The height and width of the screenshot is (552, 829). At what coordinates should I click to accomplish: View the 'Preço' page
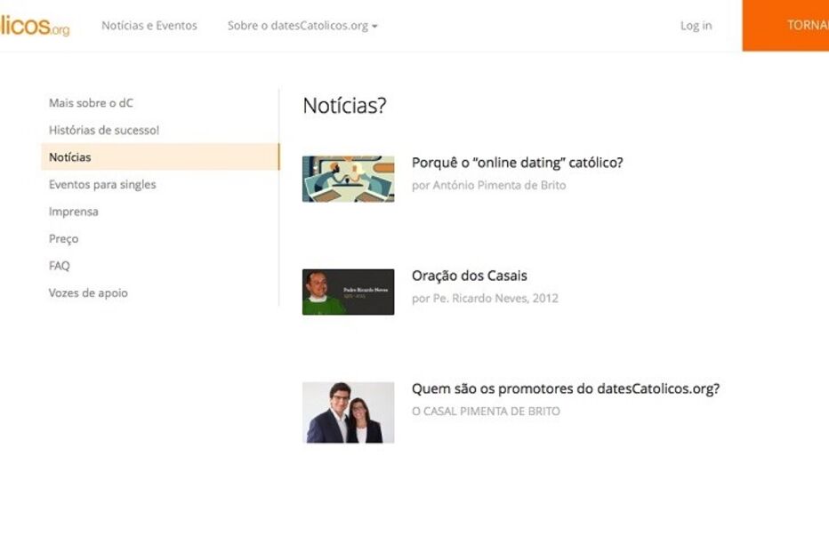click(63, 238)
